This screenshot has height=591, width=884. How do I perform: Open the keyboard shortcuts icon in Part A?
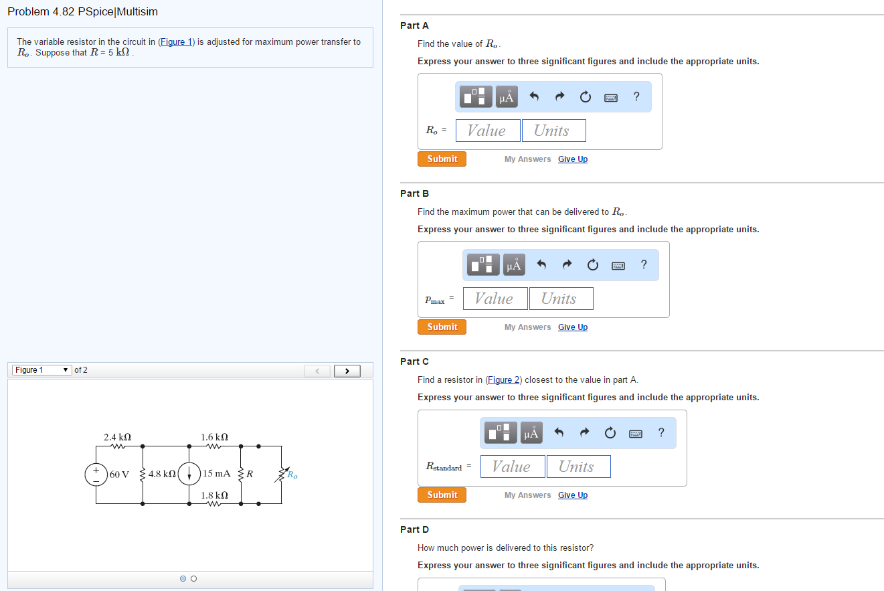610,96
